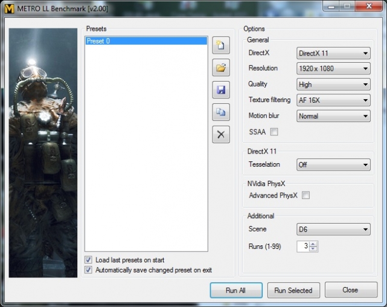Untick Automatically save changed preset on exit
Image resolution: width=387 pixels, height=307 pixels.
88,270
